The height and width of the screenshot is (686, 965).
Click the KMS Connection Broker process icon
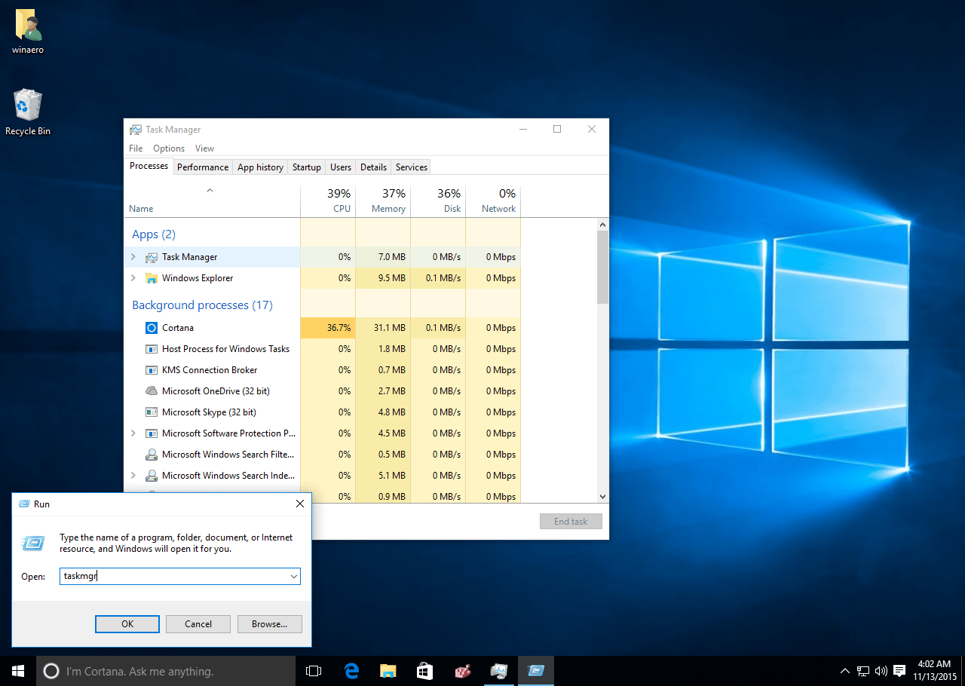[151, 369]
